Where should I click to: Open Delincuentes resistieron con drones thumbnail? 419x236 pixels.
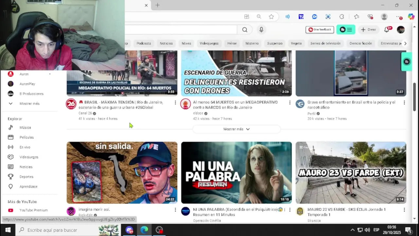[236, 73]
